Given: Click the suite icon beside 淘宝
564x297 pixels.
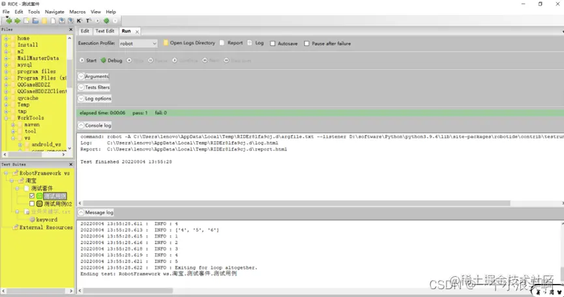Looking at the screenshot, I should 22,180.
